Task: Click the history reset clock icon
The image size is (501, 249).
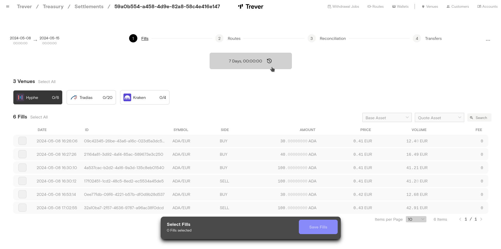Action: click(269, 61)
